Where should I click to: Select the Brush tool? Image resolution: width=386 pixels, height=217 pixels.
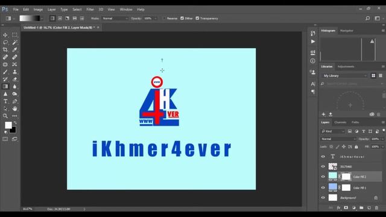[x=5, y=72]
